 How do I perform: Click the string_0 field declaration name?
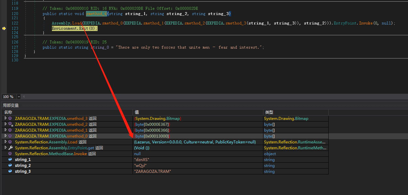tap(100, 47)
